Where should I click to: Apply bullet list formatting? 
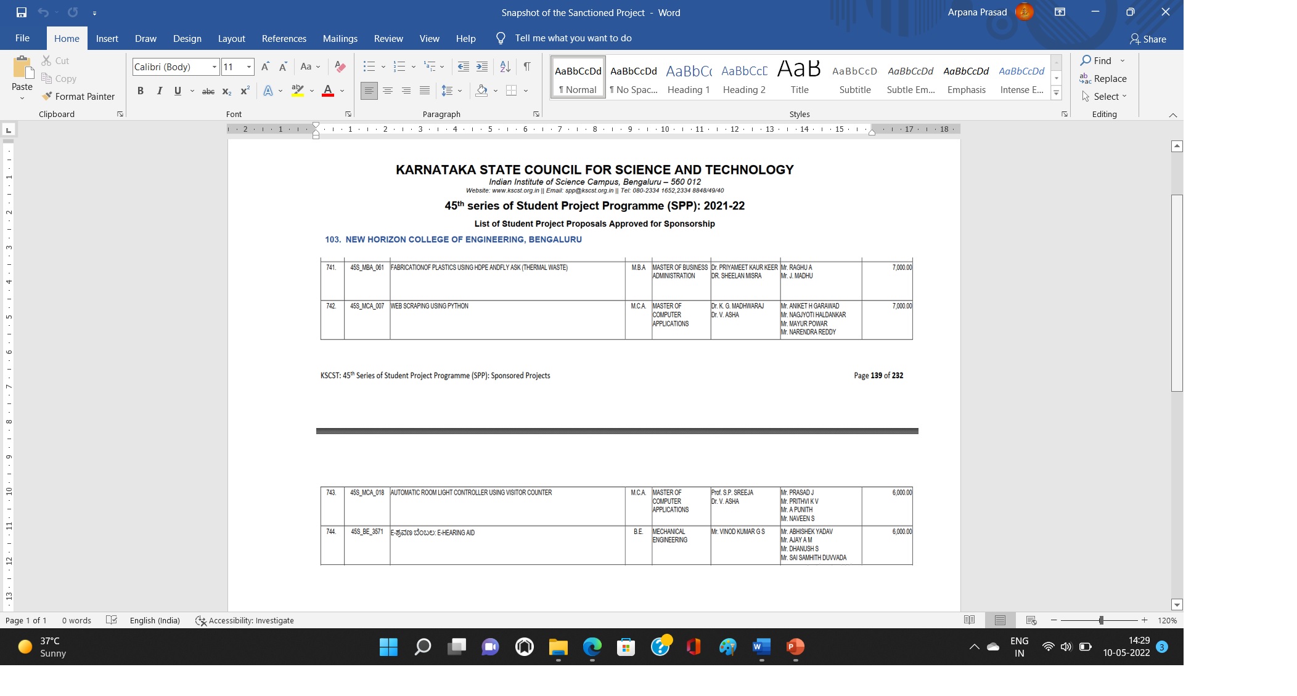click(x=369, y=67)
